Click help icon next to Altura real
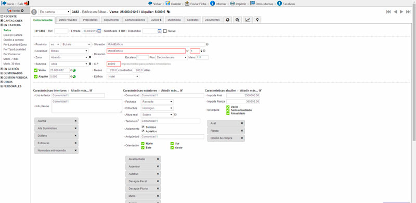This screenshot has width=416, height=203. click(x=176, y=115)
